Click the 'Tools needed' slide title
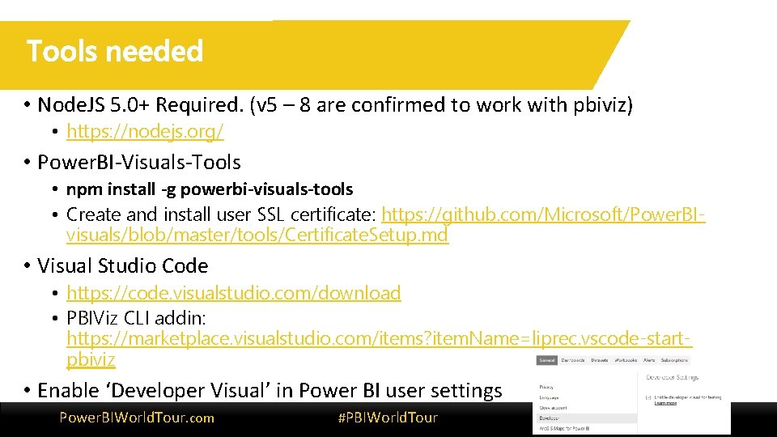This screenshot has height=437, width=777. point(114,51)
